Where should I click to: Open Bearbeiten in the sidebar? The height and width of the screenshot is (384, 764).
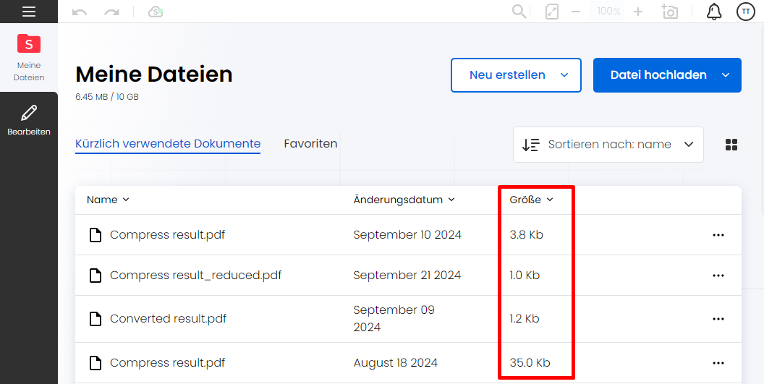point(29,120)
